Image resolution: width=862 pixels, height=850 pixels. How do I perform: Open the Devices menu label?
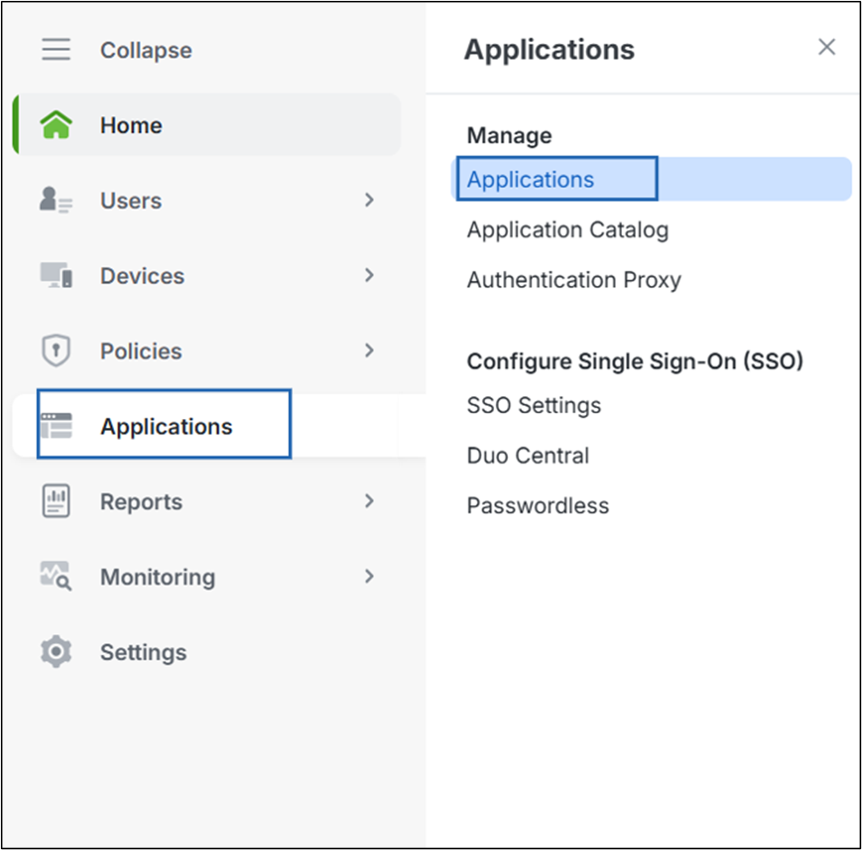(x=143, y=276)
